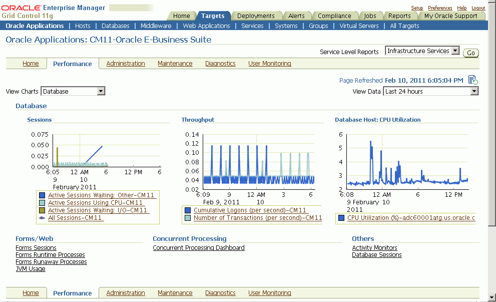This screenshot has width=496, height=302.
Task: Click the Go button
Action: pos(471,53)
